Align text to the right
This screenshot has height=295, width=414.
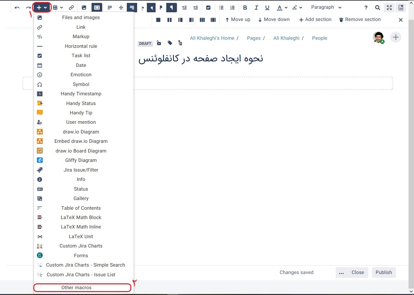click(x=132, y=7)
